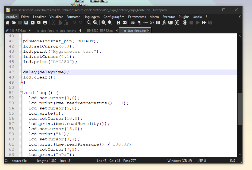Open the Macro menu
The width and height of the screenshot is (252, 170).
pyautogui.click(x=154, y=17)
